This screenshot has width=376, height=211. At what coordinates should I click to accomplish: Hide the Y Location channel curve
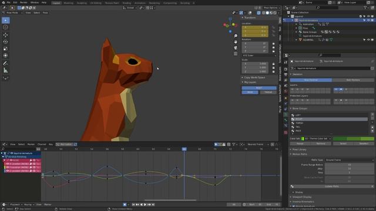pyautogui.click(x=8, y=168)
